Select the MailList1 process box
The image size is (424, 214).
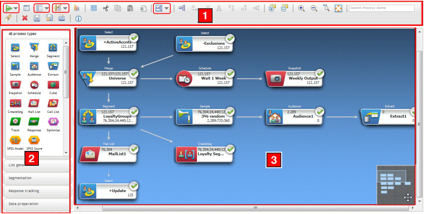[x=108, y=154]
